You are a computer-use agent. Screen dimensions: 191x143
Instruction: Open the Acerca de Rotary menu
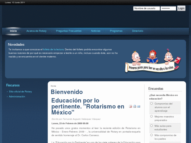pos(37,31)
